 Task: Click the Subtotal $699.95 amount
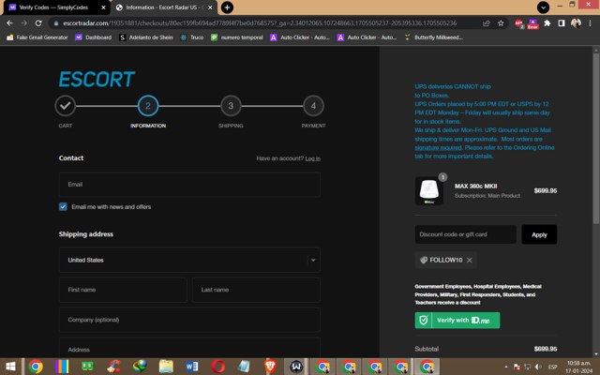point(546,349)
